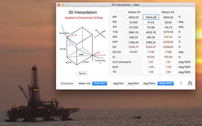
Task: Click the Station #2 column header
Action: (168, 12)
